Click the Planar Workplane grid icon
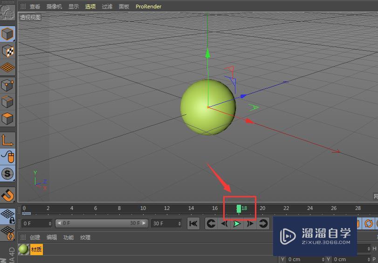 7,233
